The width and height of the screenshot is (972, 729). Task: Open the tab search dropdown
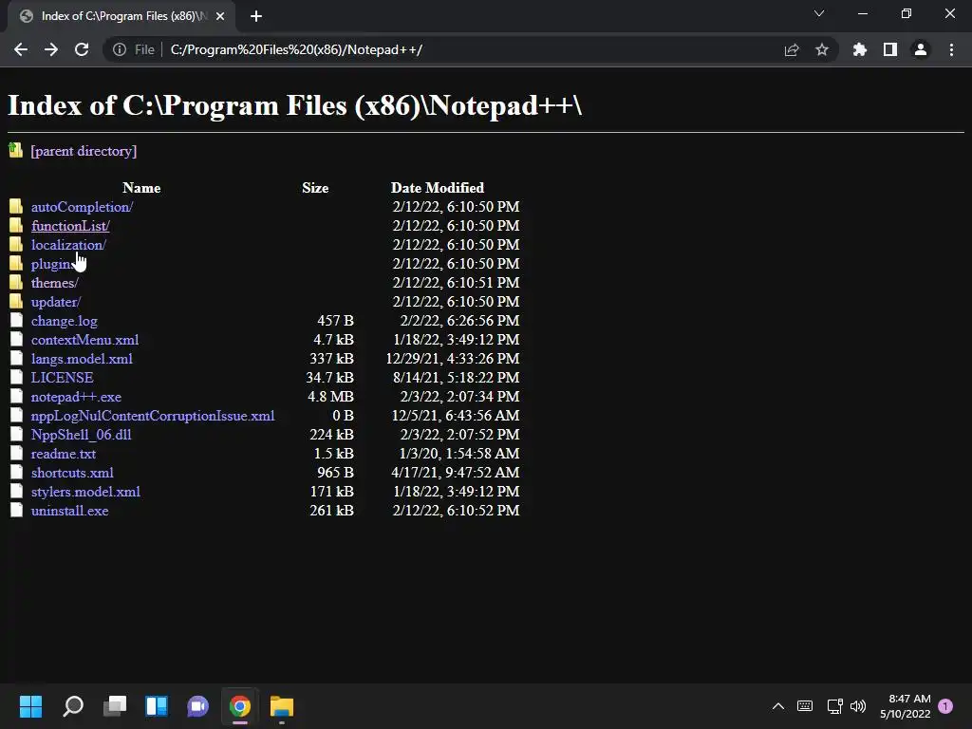click(819, 13)
